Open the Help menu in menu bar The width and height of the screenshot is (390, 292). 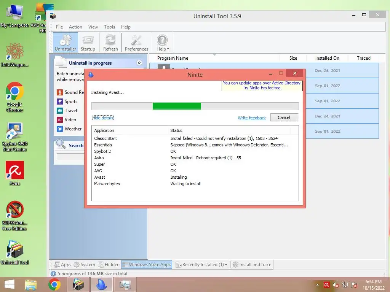[x=126, y=27]
